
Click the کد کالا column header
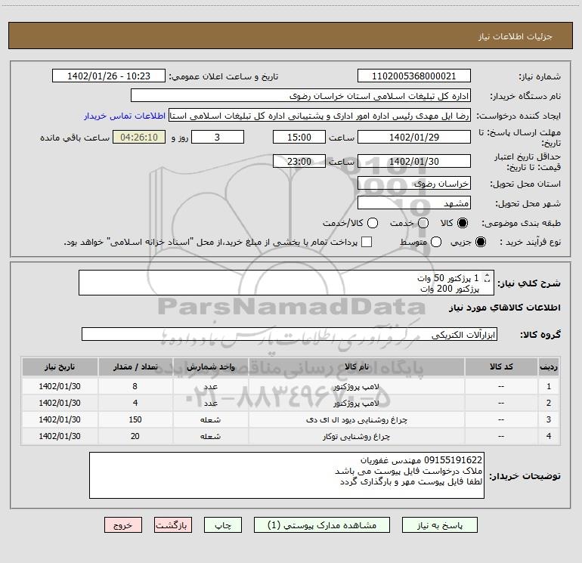(501, 367)
